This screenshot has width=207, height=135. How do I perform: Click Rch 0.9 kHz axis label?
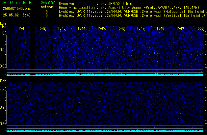[x=2, y=107]
